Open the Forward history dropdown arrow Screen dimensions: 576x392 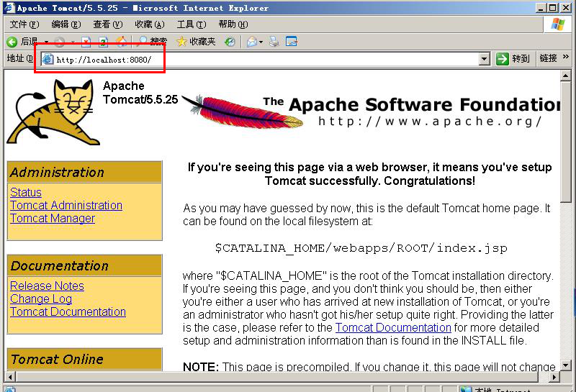(73, 42)
